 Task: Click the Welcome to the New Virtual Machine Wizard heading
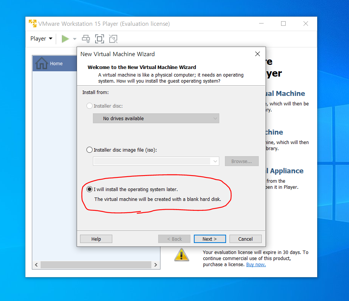coord(142,67)
